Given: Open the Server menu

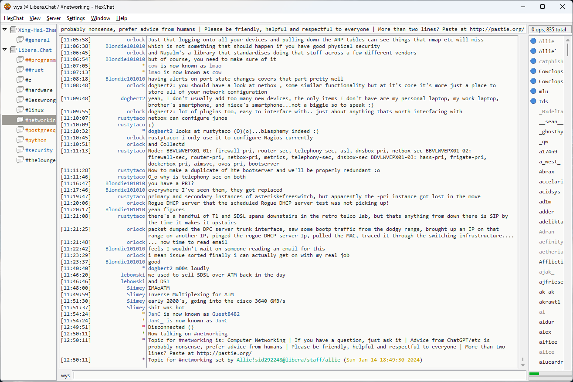Looking at the screenshot, I should 54,18.
